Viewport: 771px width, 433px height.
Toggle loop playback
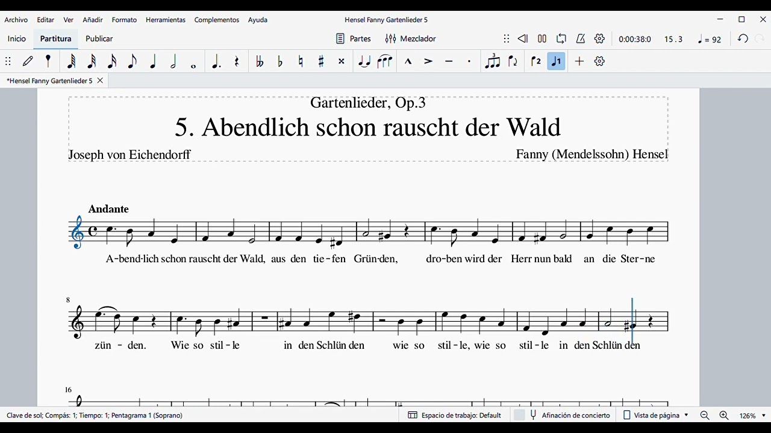[561, 38]
